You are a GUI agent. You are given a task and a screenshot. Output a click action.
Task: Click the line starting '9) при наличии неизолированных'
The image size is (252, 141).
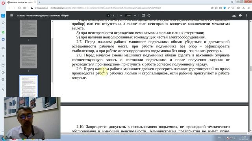coord(141,37)
